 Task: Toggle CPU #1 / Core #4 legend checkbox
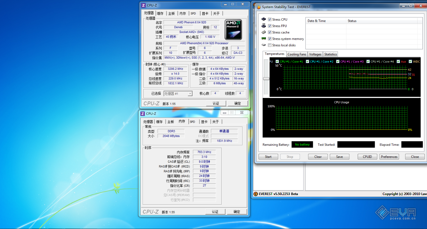pos(368,61)
